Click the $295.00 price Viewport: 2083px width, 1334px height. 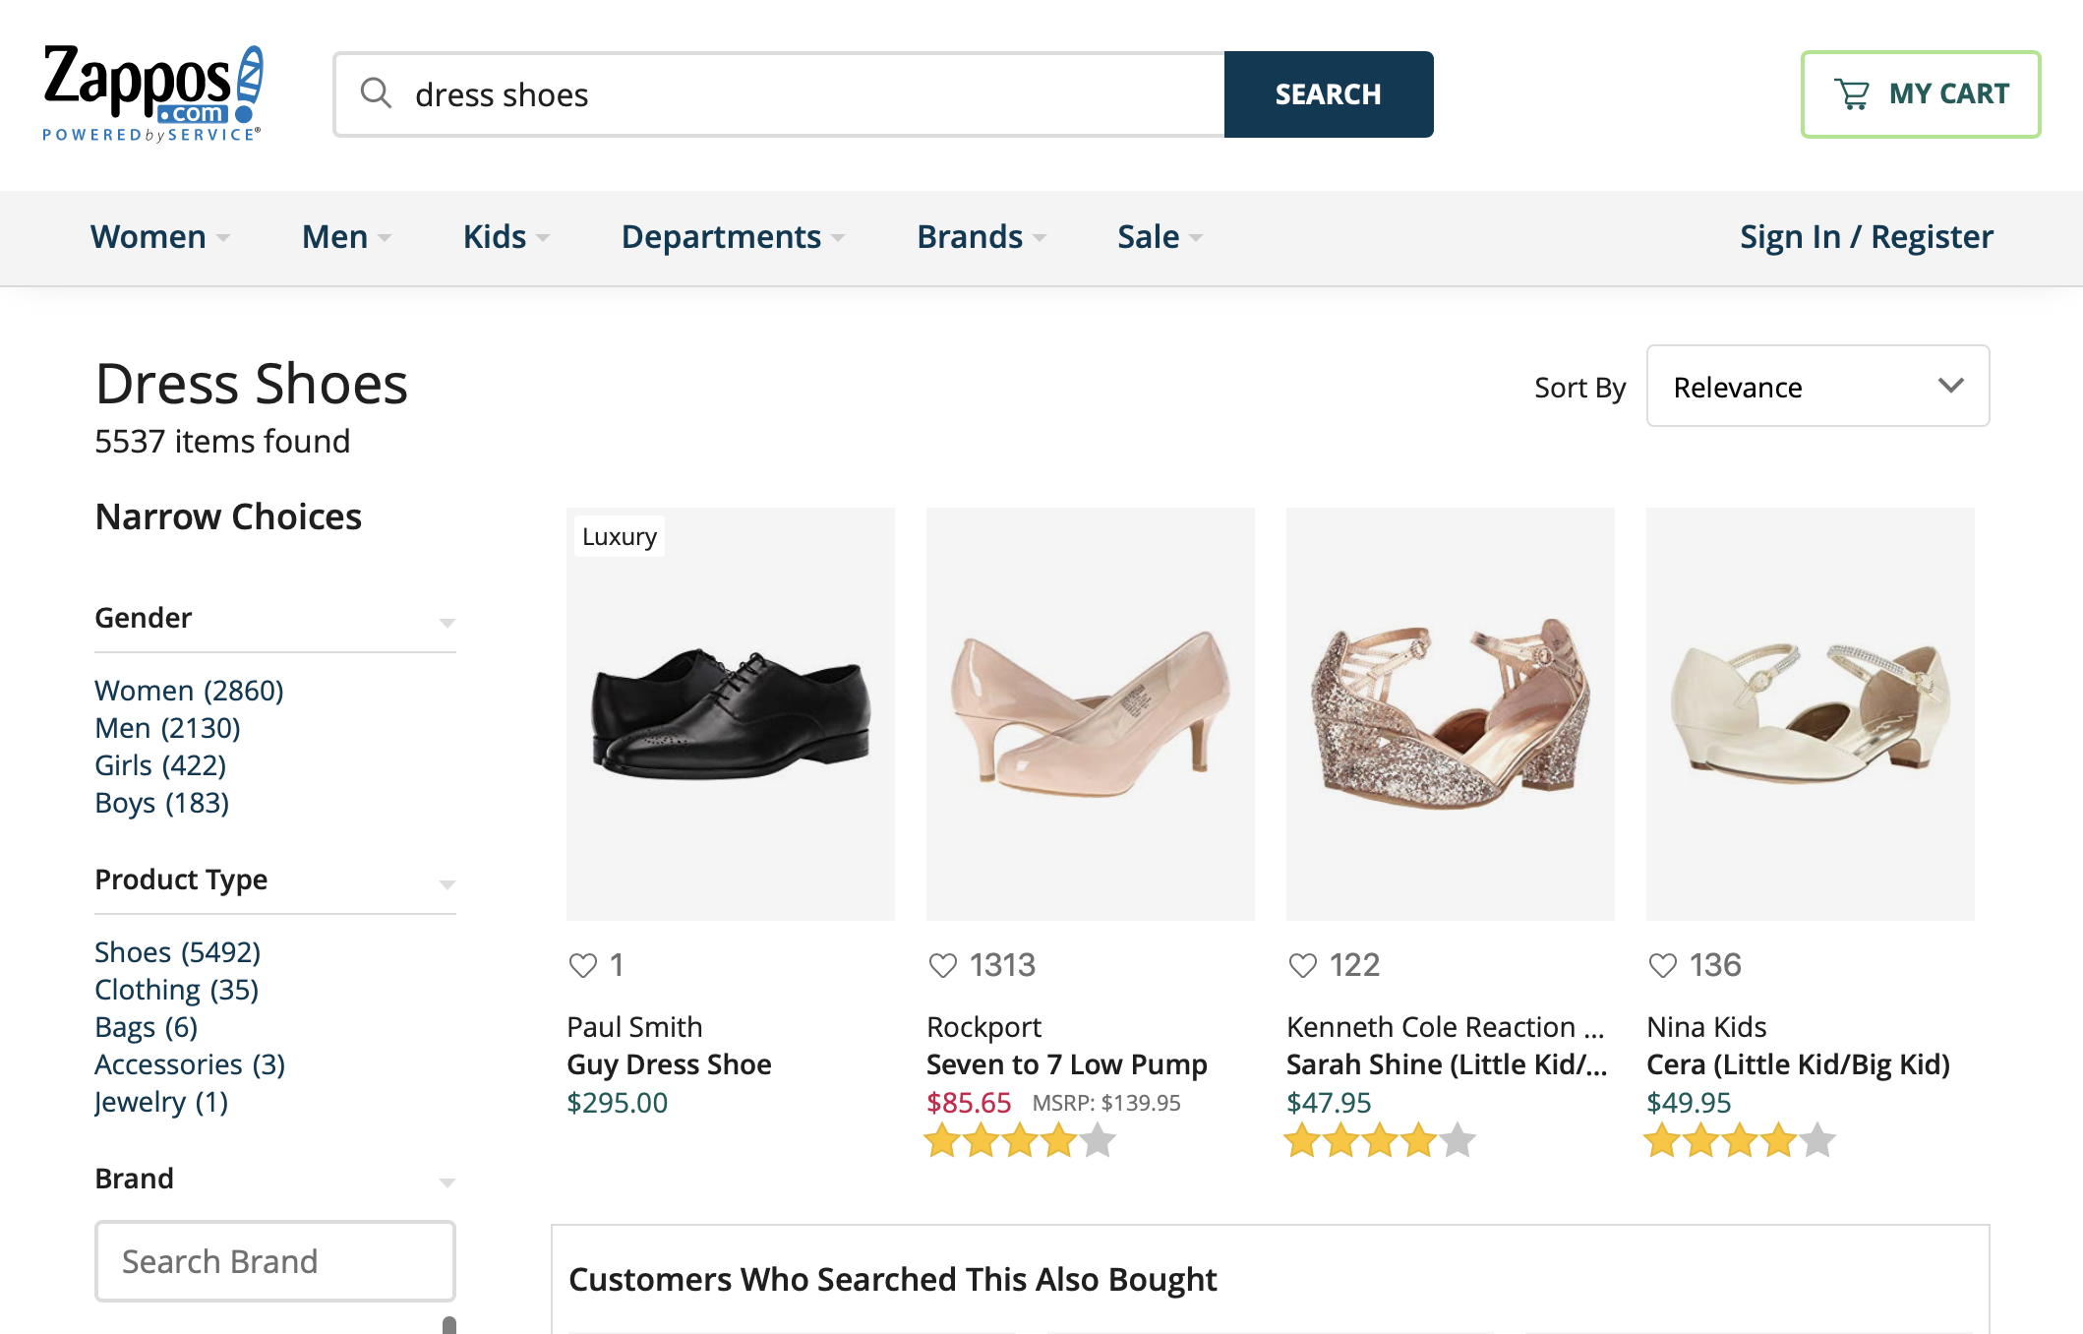click(x=618, y=1103)
